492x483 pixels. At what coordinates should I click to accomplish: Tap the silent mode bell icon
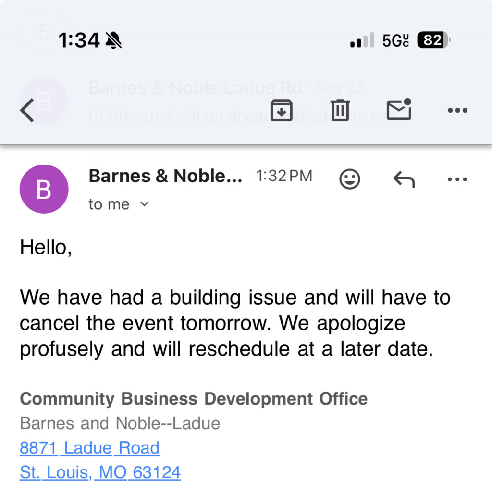coord(114,41)
